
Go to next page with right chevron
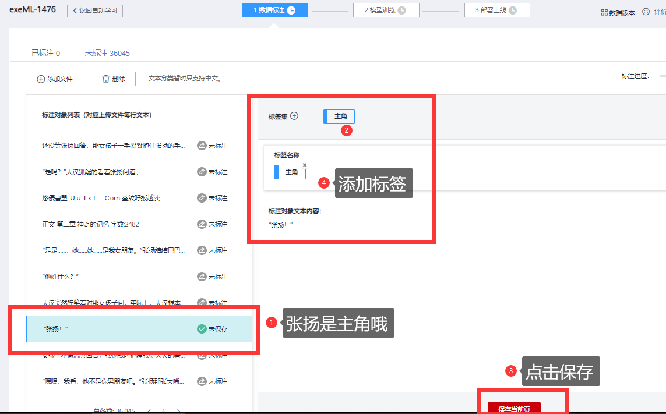[179, 411]
